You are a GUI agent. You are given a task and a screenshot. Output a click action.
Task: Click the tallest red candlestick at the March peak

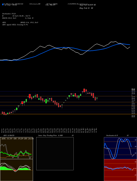pos(84,90)
